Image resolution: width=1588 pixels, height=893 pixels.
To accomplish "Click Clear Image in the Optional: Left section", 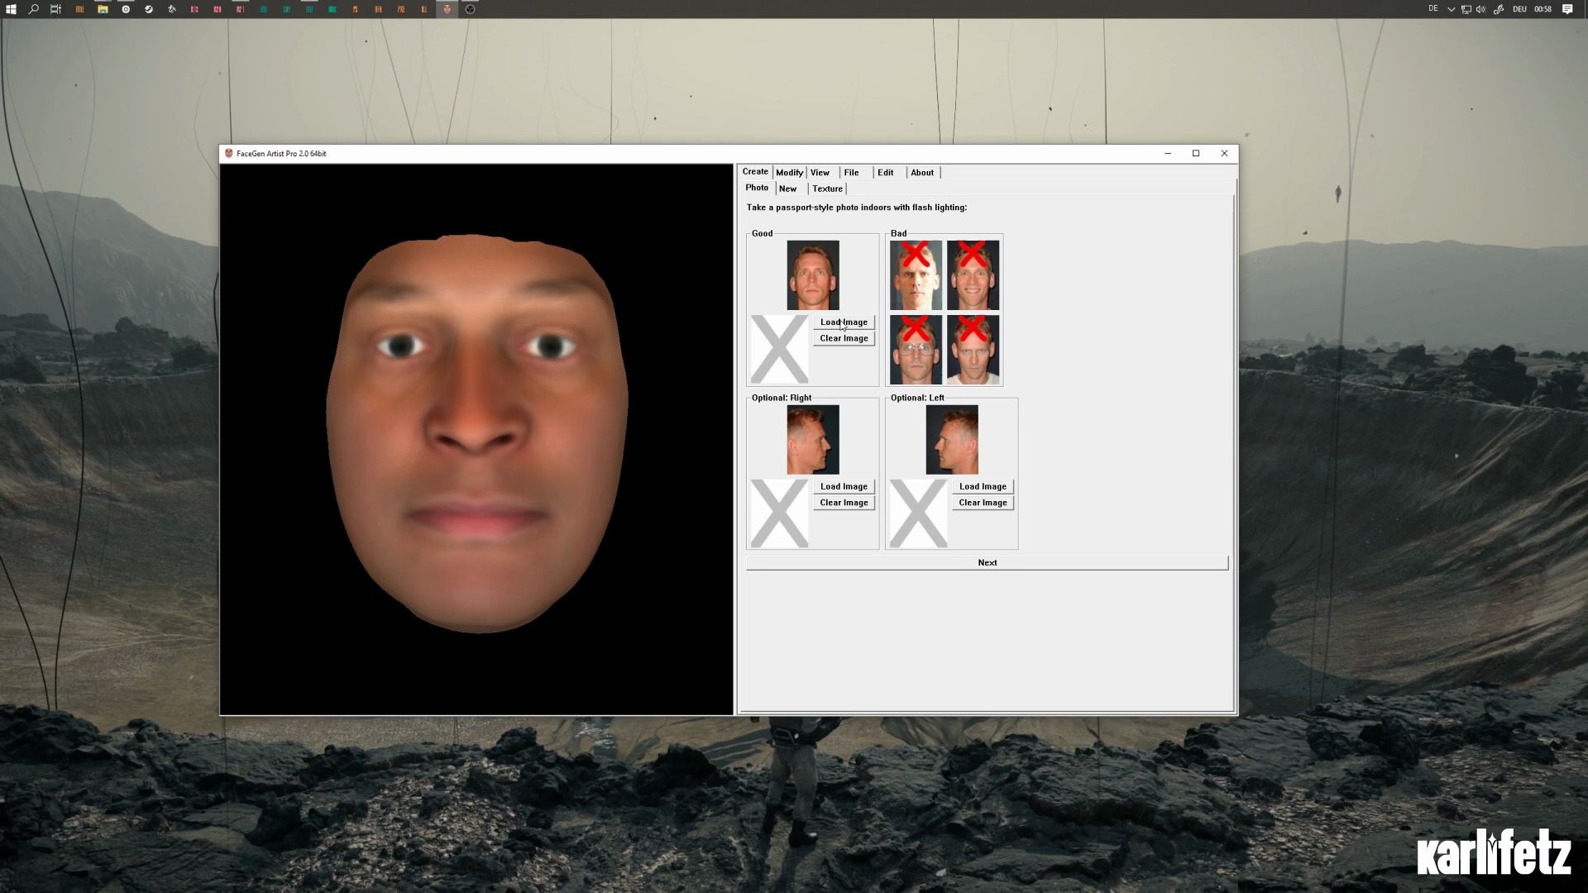I will tap(982, 502).
